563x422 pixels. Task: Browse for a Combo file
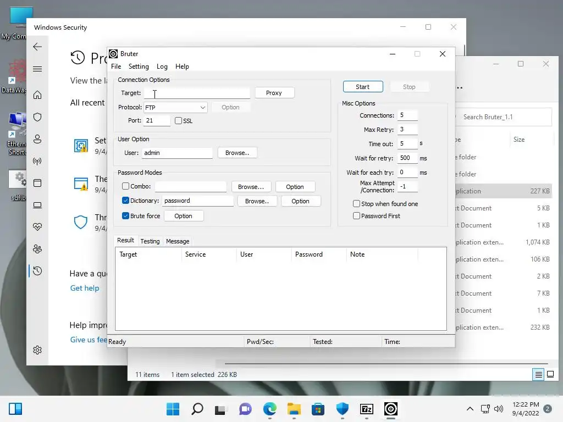click(x=251, y=187)
